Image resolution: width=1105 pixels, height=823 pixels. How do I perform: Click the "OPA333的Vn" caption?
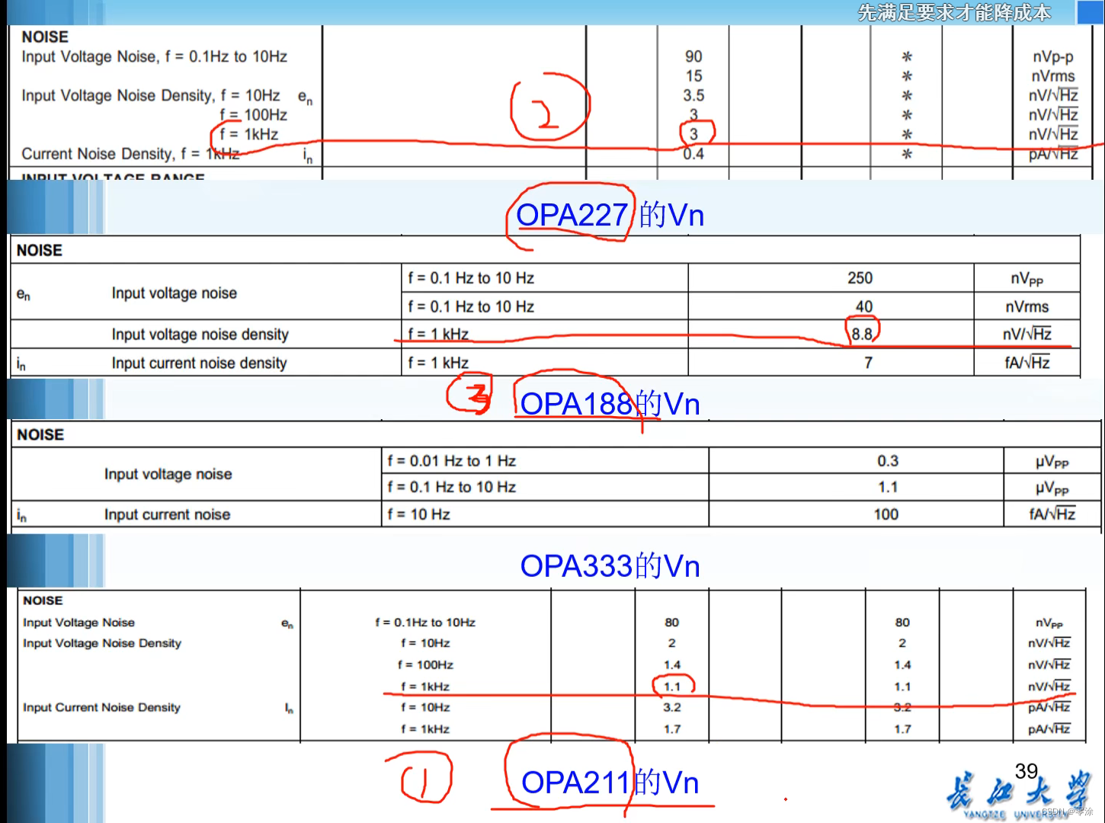[610, 565]
